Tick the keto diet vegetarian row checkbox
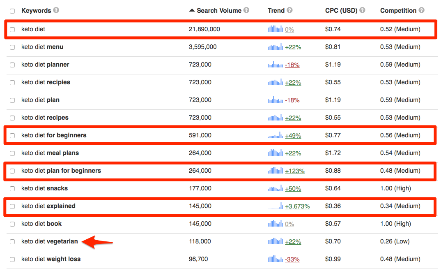The image size is (441, 271). 12,242
